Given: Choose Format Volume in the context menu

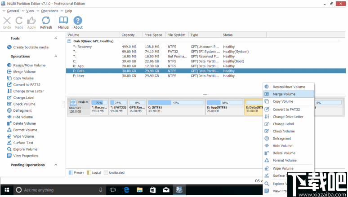Looking at the screenshot, I should coord(289,161).
